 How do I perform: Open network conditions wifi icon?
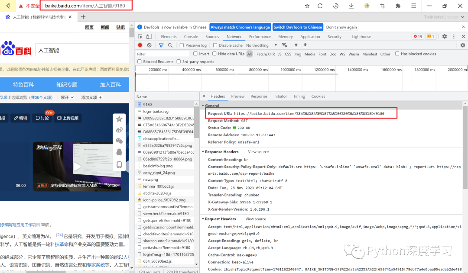pyautogui.click(x=284, y=45)
